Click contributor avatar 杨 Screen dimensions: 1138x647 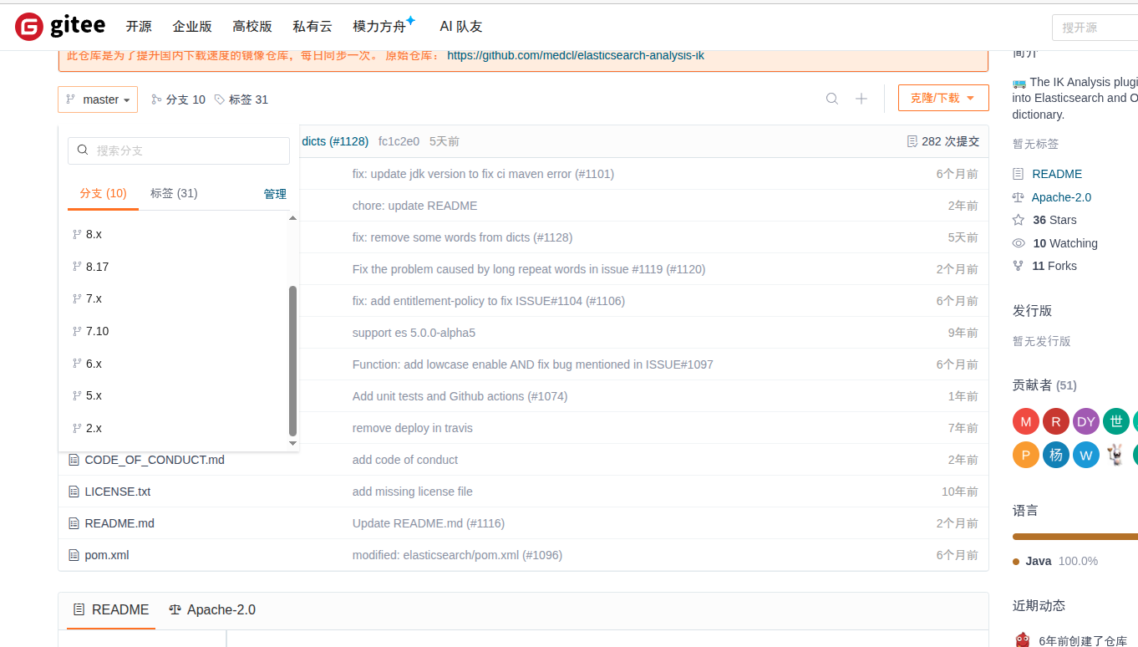(x=1056, y=455)
